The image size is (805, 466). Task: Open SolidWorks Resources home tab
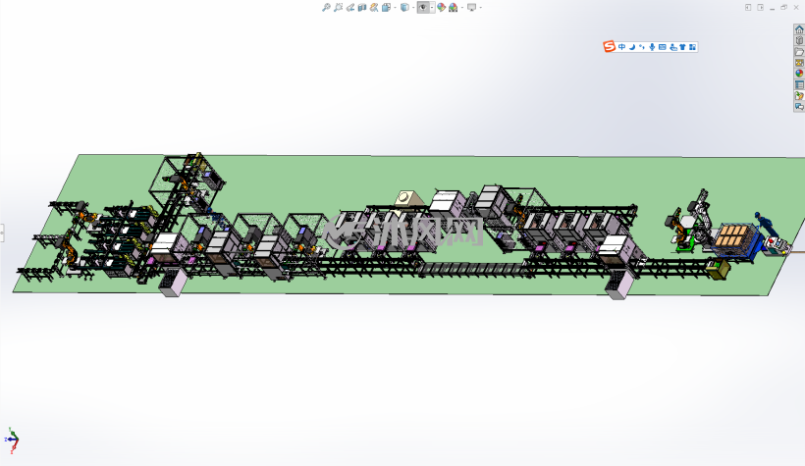pyautogui.click(x=799, y=29)
